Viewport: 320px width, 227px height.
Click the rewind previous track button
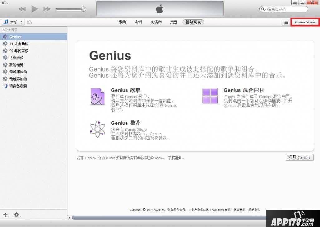22,9
